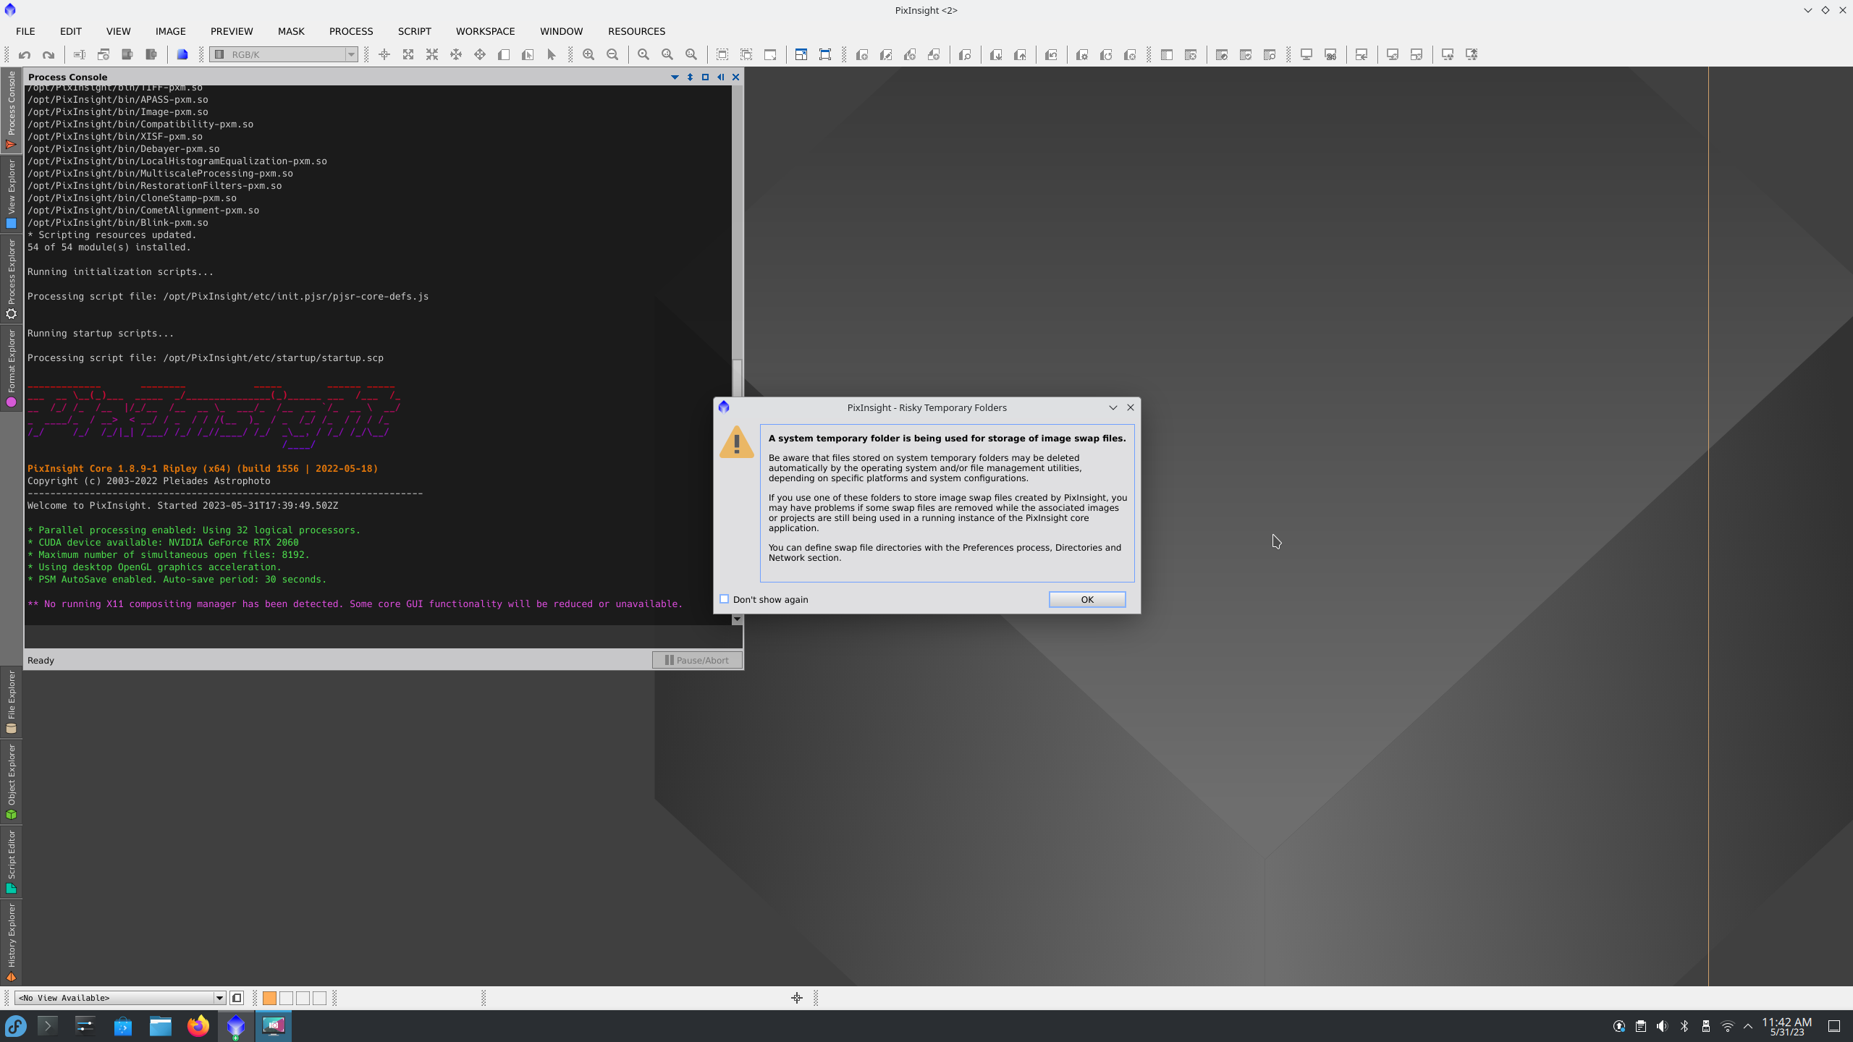Click the page with pencil icon
Image resolution: width=1853 pixels, height=1042 pixels.
(886, 54)
